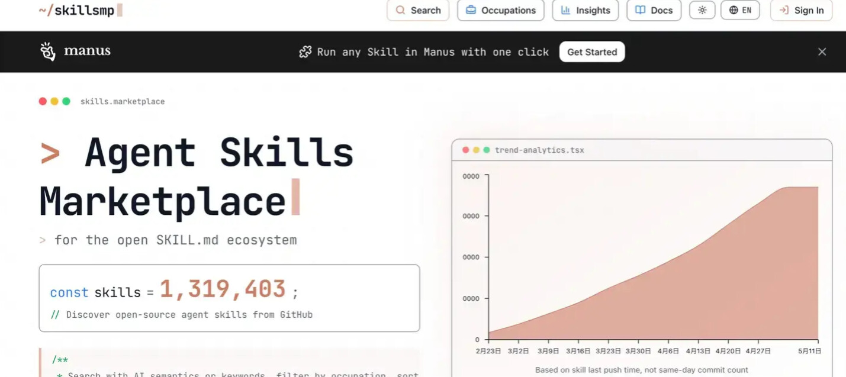
Task: Click the puzzle piece icon in banner
Action: [305, 52]
